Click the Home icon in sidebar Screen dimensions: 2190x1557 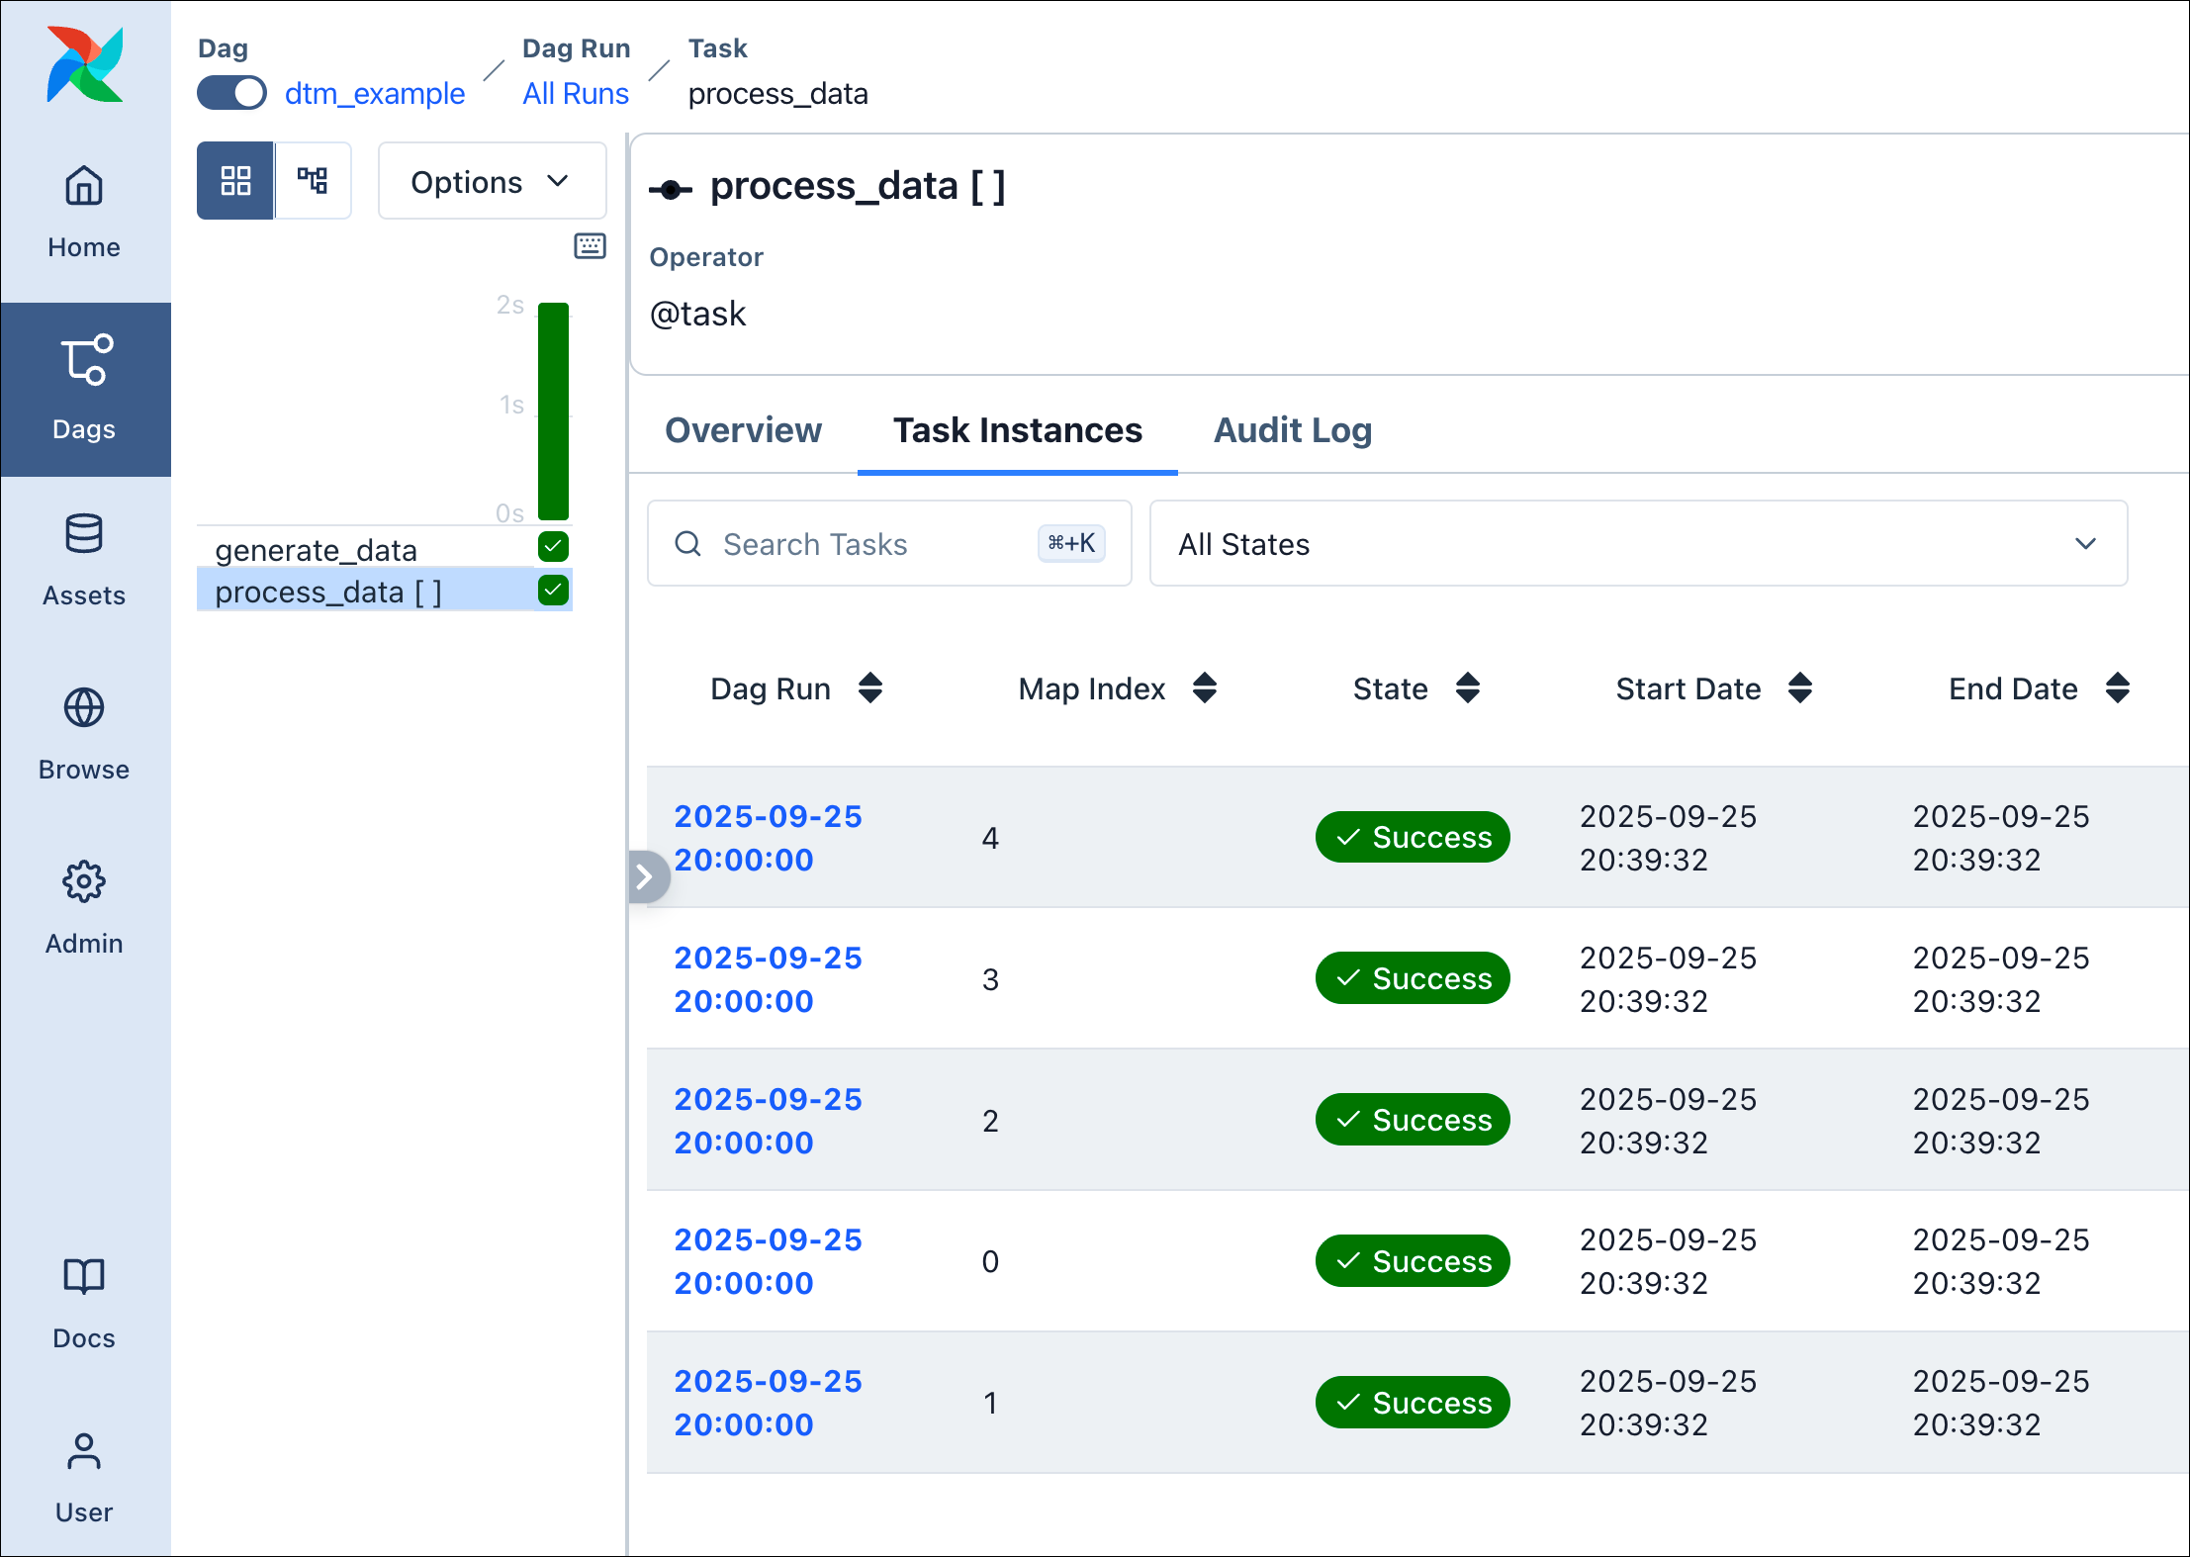83,210
